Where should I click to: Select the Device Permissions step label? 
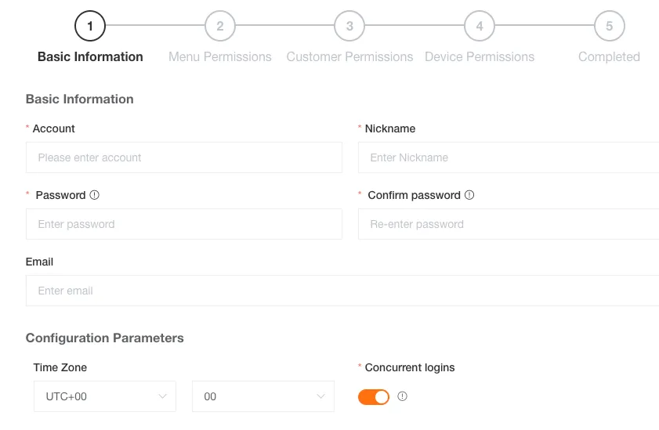coord(480,56)
